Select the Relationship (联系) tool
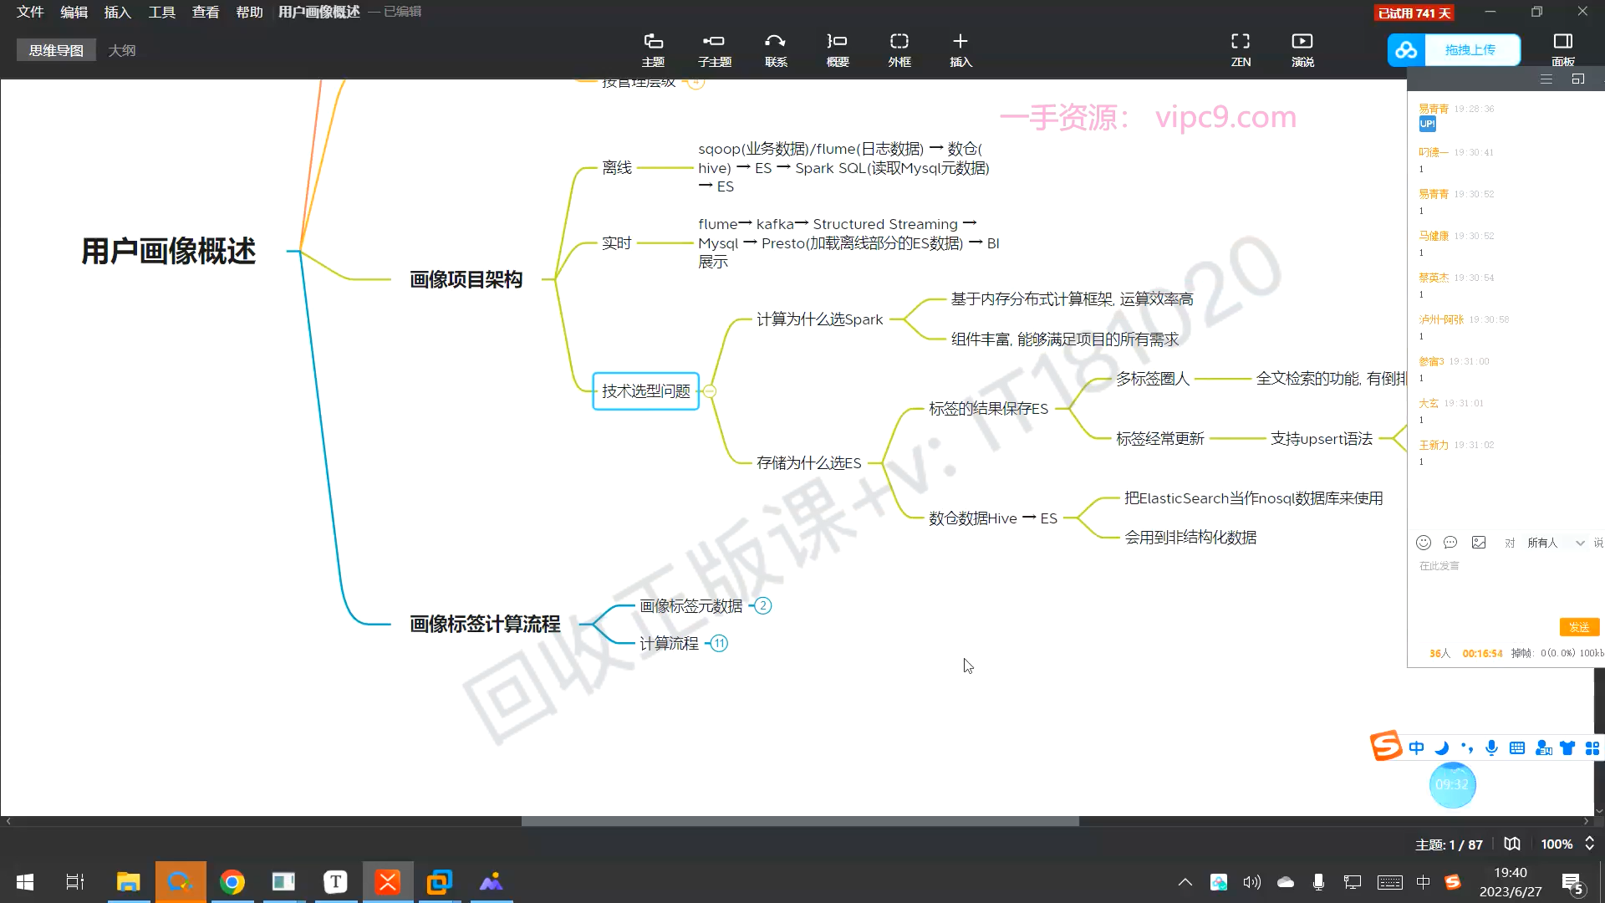Viewport: 1605px width, 903px height. coord(776,49)
